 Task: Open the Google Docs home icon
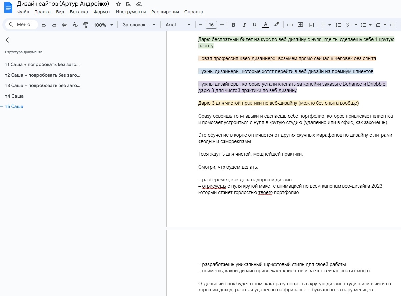[x=8, y=8]
